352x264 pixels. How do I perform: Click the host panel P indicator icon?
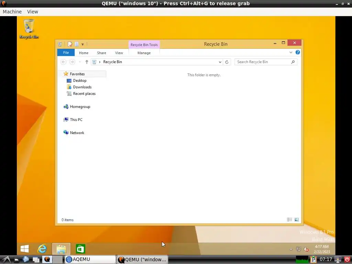click(313, 260)
